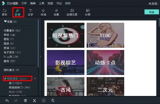Select 短视频音 (2615) category
The width and height of the screenshot is (160, 104).
pos(16,79)
